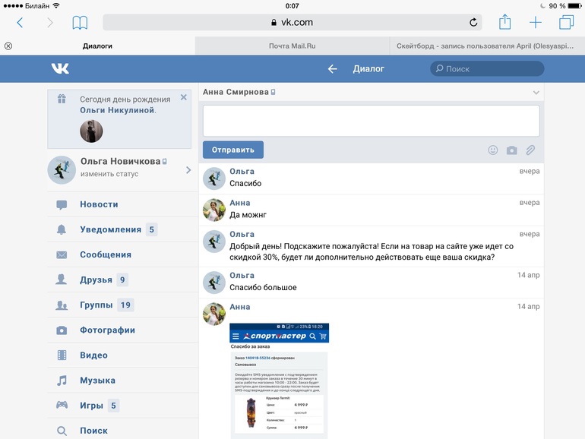Screen dimensions: 585x439
Task: Open Сообщения in sidebar menu
Action: coord(106,254)
